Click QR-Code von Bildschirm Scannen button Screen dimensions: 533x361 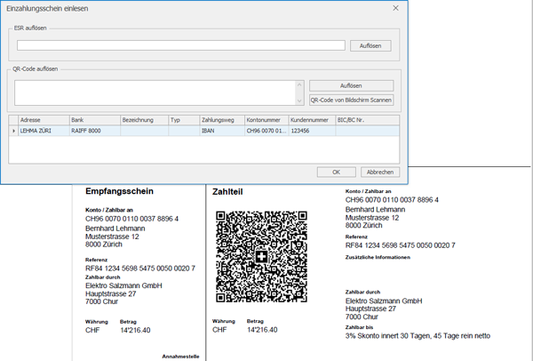pos(351,100)
